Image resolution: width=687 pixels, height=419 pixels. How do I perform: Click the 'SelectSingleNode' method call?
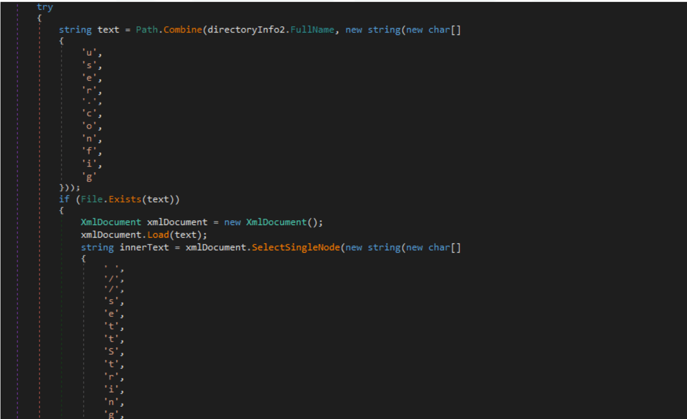click(x=296, y=248)
